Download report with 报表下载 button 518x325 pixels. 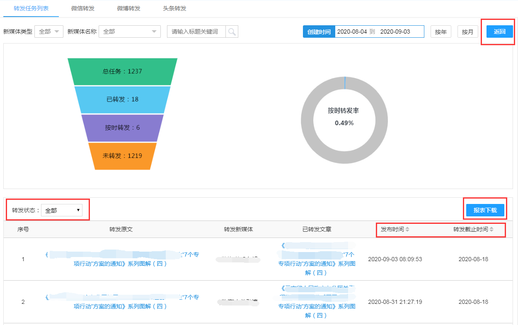click(485, 210)
